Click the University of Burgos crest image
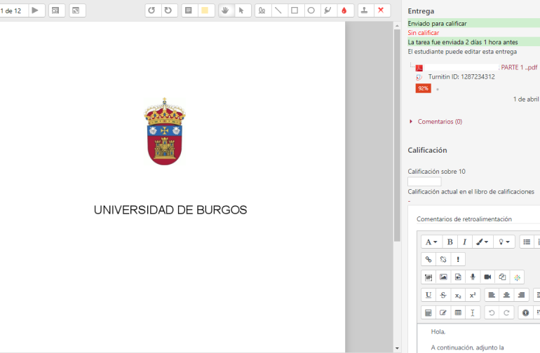The width and height of the screenshot is (540, 353). coord(165,132)
